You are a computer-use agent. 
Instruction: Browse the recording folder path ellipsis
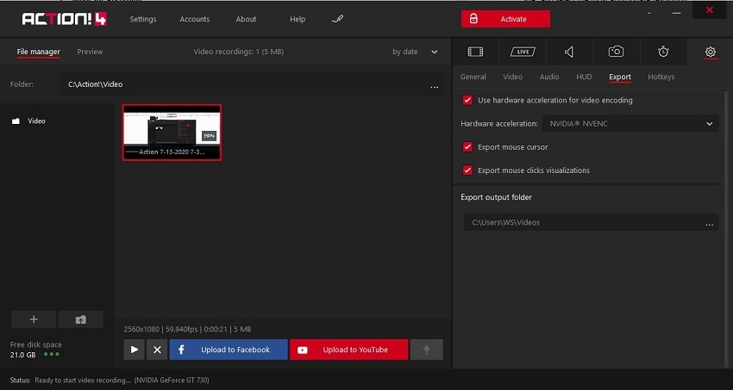point(435,85)
